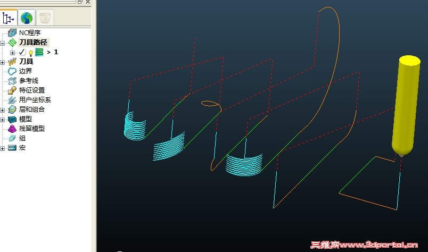The image size is (428, 252).
Task: Expand the 模型 branch
Action: (3, 120)
